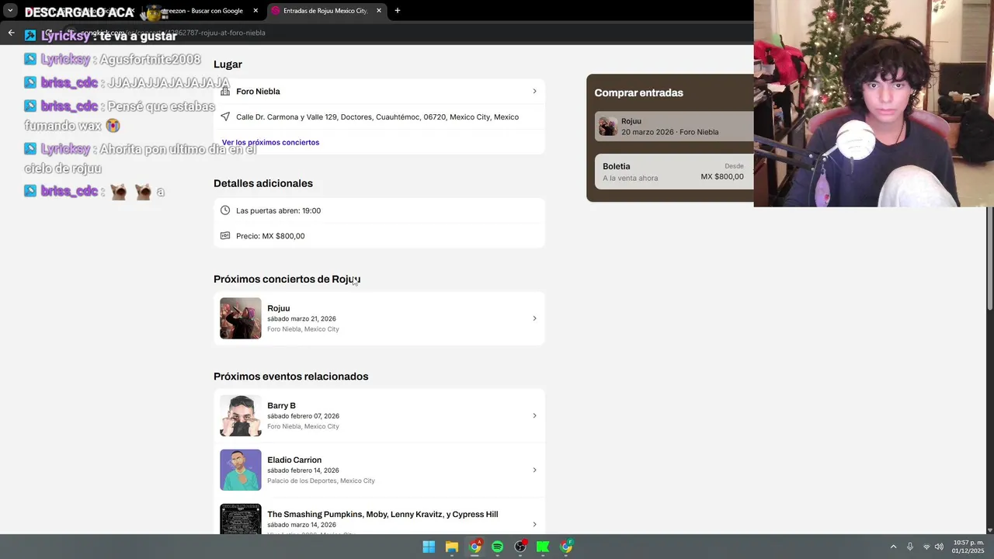Open "Ver los próximos conciertos" link
This screenshot has width=994, height=559.
click(270, 142)
